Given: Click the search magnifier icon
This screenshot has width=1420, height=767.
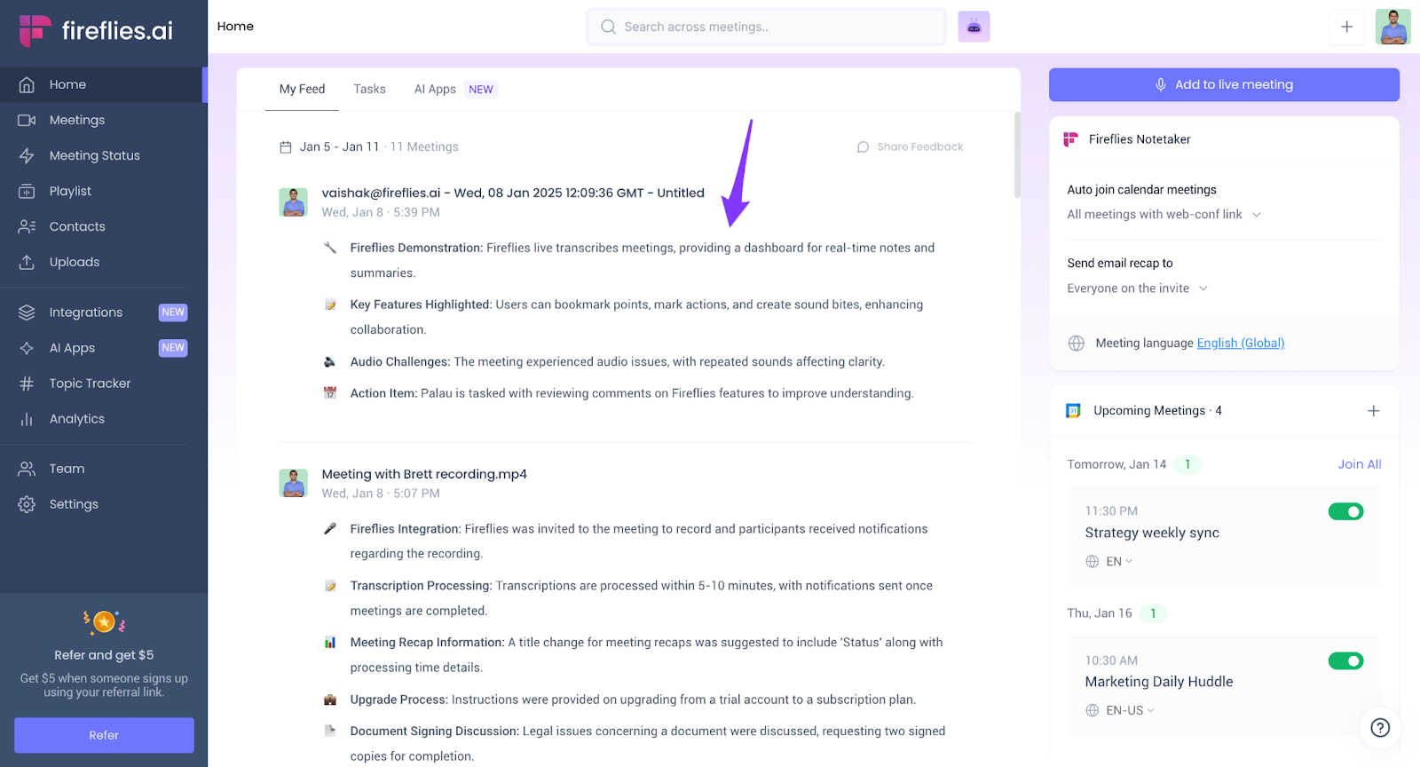Looking at the screenshot, I should [x=608, y=27].
